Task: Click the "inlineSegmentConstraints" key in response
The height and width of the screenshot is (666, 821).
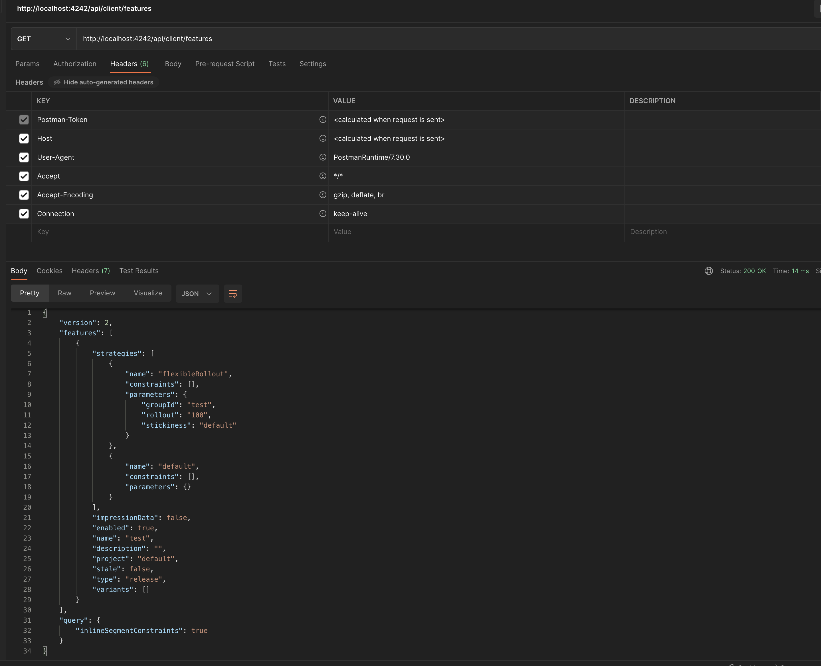Action: [129, 631]
